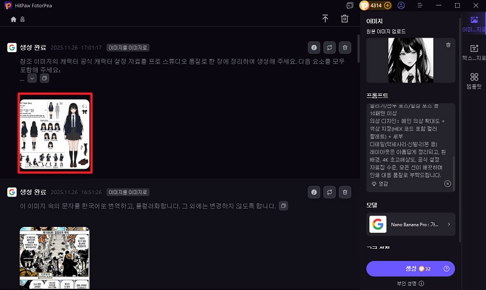Click the right settings panel scrollbar

pyautogui.click(x=460, y=130)
